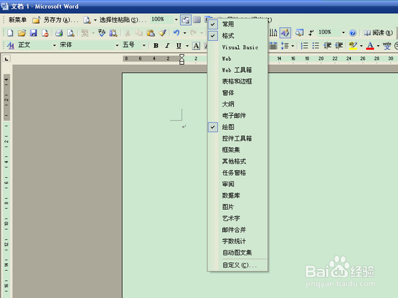Toggle the drawing toolbar icon
The image size is (398, 298).
point(285,32)
